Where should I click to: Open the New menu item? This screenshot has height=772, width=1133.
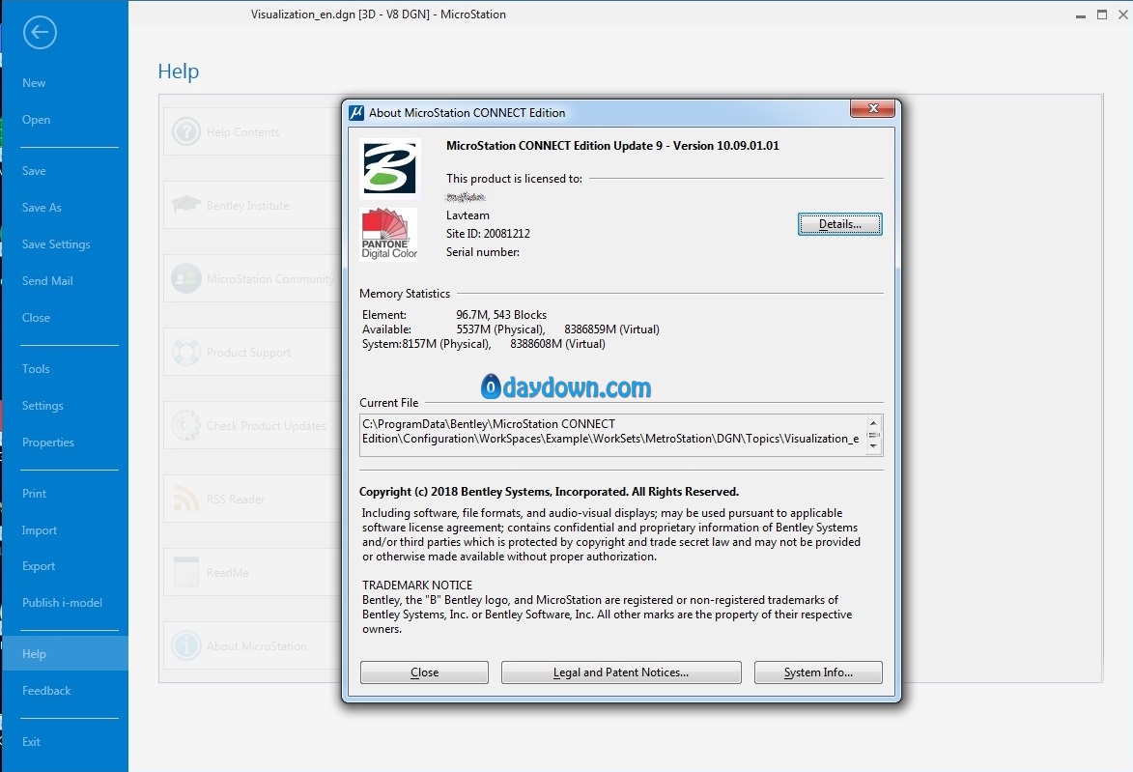point(34,83)
